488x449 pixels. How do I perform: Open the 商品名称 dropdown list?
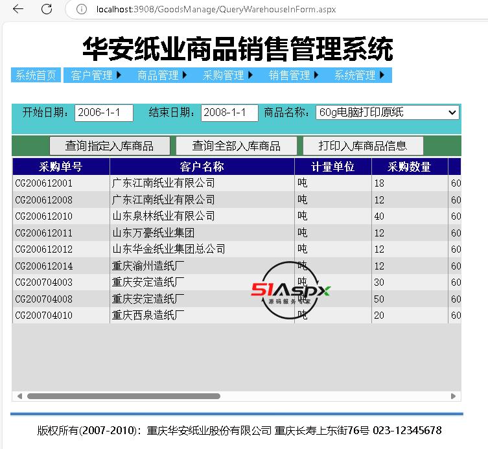(387, 113)
